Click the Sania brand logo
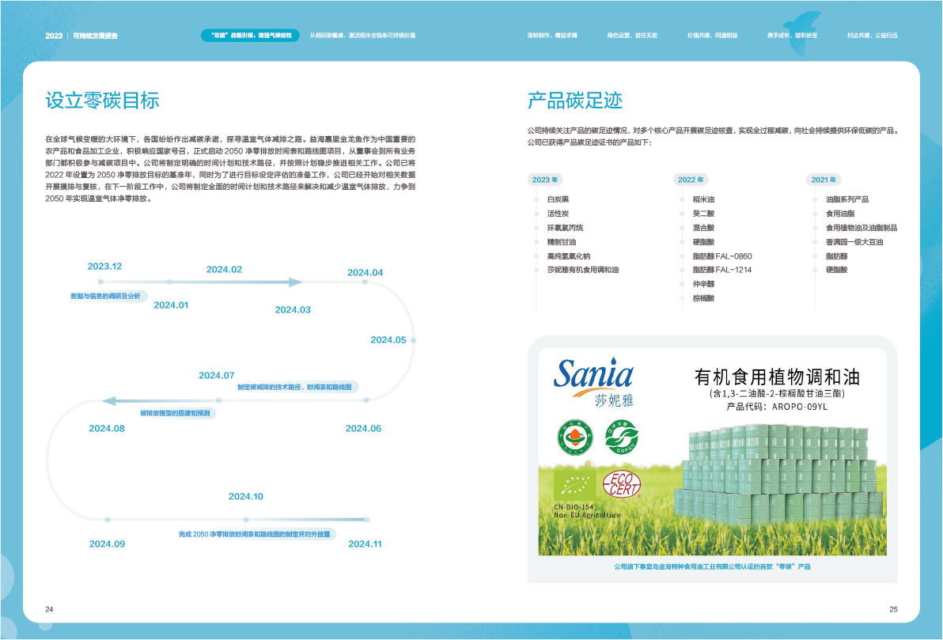This screenshot has height=640, width=943. point(593,379)
